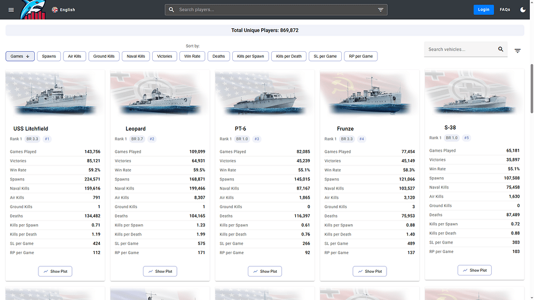Sort vehicles by RP per Game
The image size is (534, 300).
tap(361, 56)
